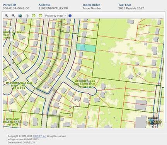This screenshot has width=167, height=145.
Task: Click the Parcel ID heading
Action: 9,5
